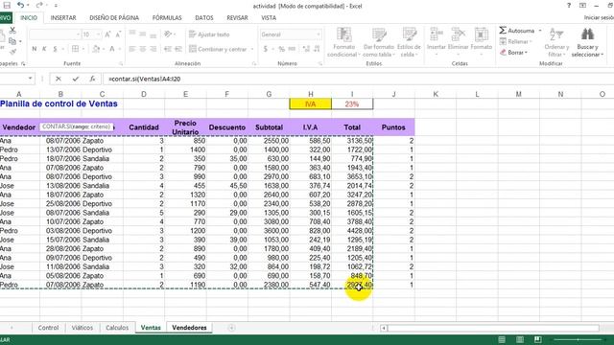Open the INSERTAR ribbon tab
Viewport: 614px width, 345px height.
[x=63, y=17]
